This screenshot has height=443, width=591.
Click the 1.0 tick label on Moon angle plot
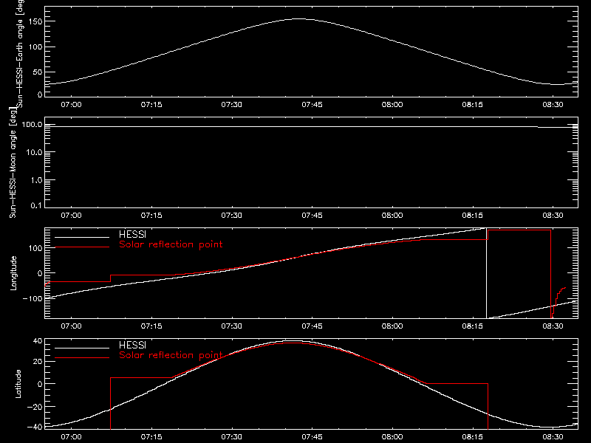36,180
